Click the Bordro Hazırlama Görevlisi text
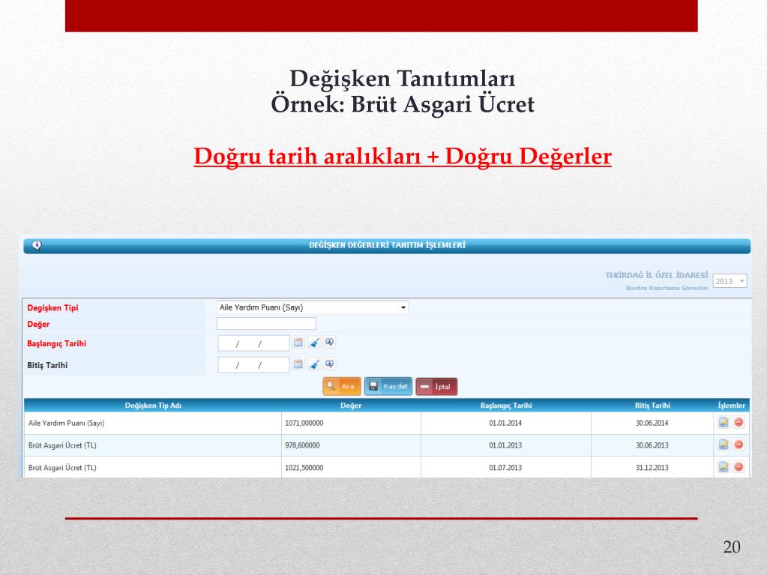 tap(667, 288)
